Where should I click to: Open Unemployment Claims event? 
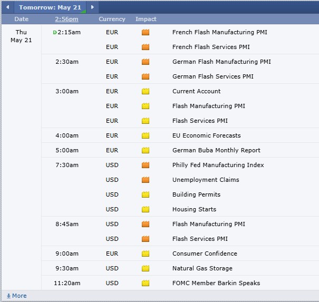(206, 180)
